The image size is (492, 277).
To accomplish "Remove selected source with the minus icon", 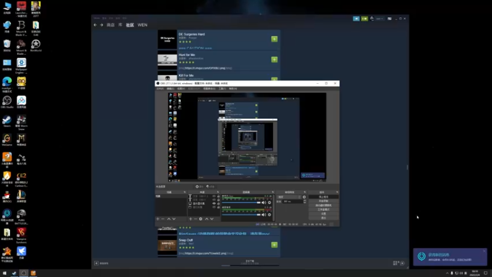I will [196, 219].
